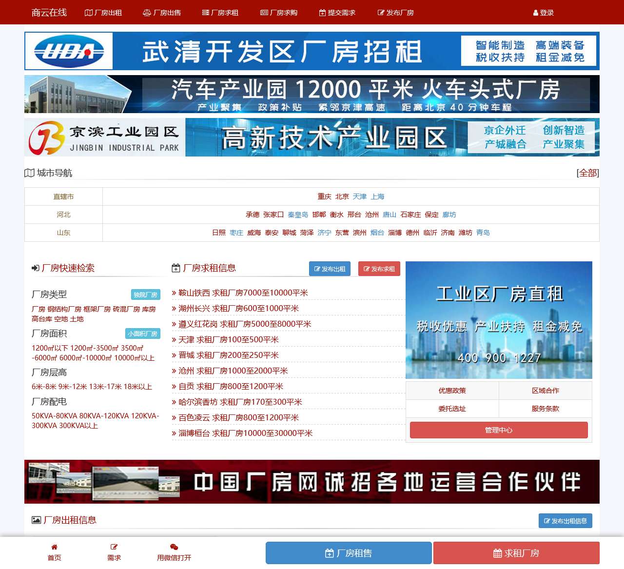Select city 北京
This screenshot has width=624, height=569.
(x=342, y=196)
